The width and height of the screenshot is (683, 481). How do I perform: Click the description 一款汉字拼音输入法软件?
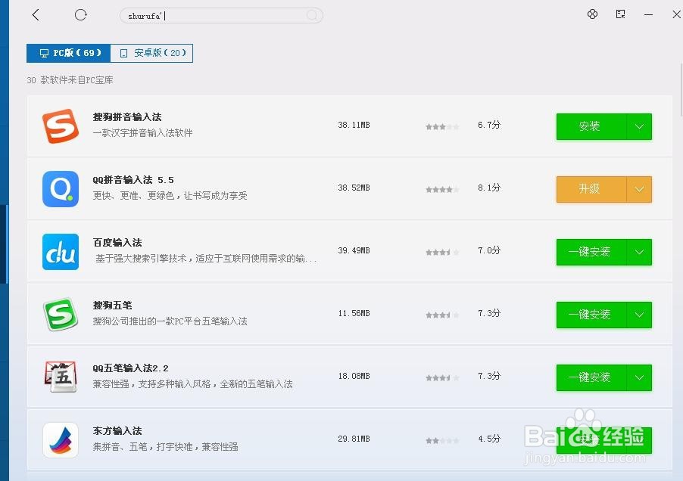point(142,132)
